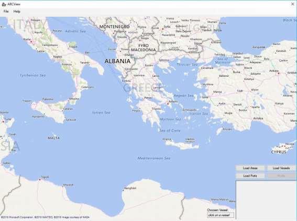This screenshot has width=297, height=221.
Task: Click the Antalya city label
Action: pos(258,118)
